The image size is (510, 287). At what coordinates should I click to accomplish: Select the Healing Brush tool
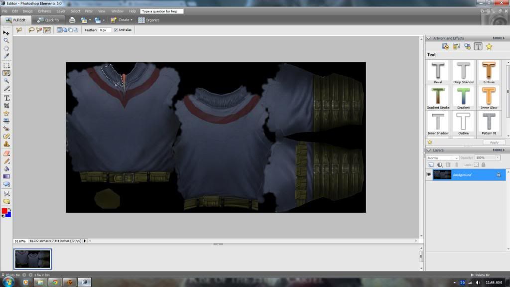[x=6, y=137]
